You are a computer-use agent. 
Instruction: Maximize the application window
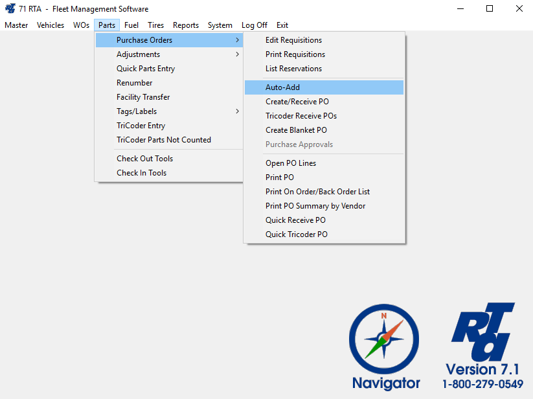(490, 9)
